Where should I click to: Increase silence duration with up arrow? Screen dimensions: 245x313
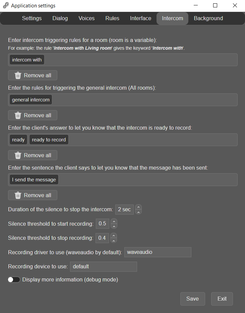138,207
